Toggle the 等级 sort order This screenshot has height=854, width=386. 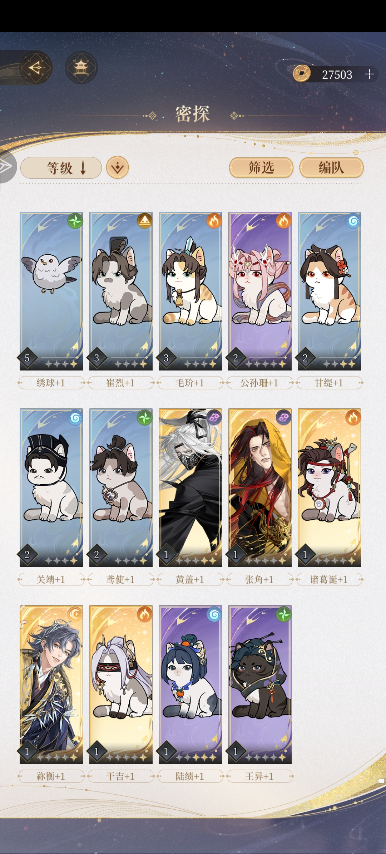click(x=61, y=168)
